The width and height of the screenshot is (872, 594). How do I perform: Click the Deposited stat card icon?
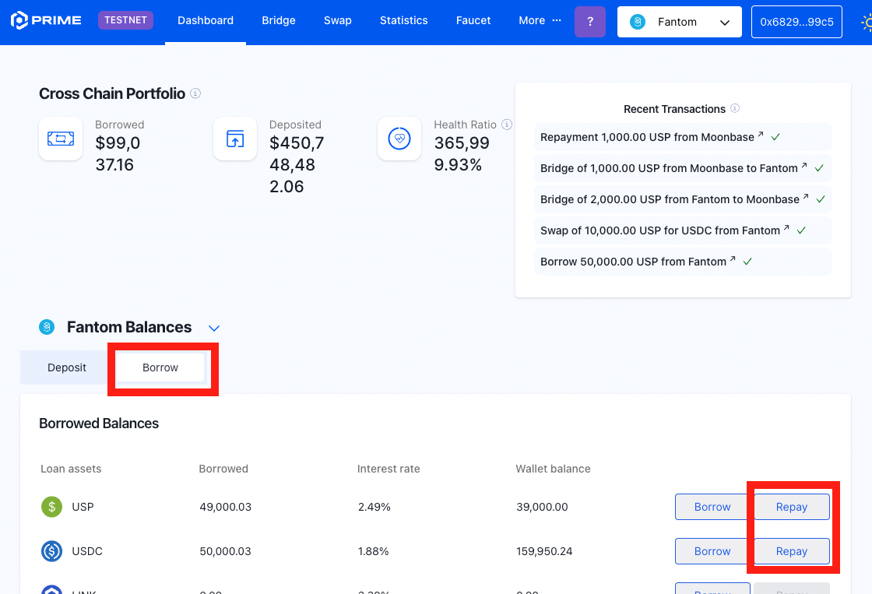click(x=235, y=139)
